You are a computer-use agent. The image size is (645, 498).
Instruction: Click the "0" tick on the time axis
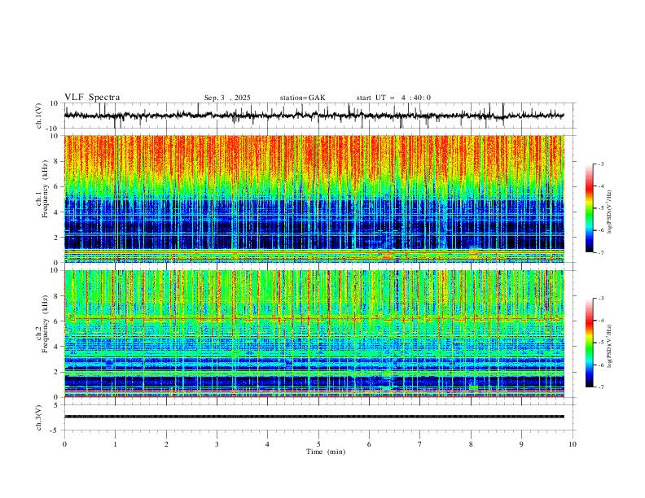64,444
